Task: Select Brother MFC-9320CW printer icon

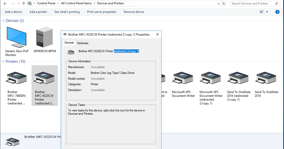Action: coord(44,78)
